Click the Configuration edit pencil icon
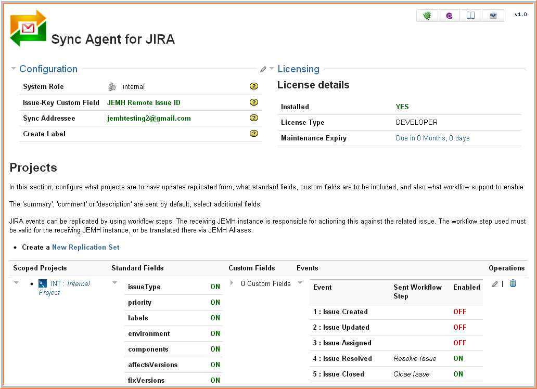This screenshot has height=389, width=537. click(x=263, y=70)
